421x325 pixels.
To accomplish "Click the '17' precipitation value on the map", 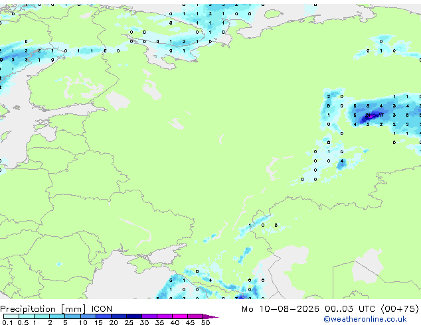I will tap(381, 115).
